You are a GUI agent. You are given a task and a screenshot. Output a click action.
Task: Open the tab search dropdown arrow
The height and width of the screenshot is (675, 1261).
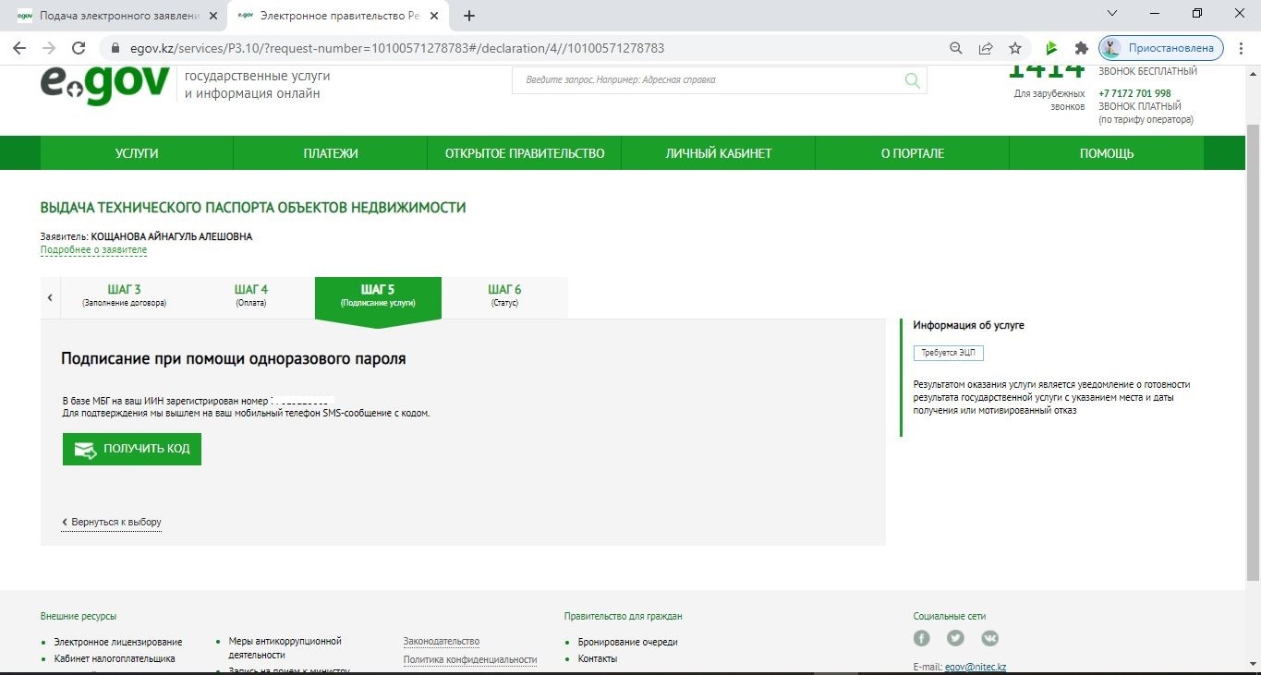pyautogui.click(x=1112, y=14)
